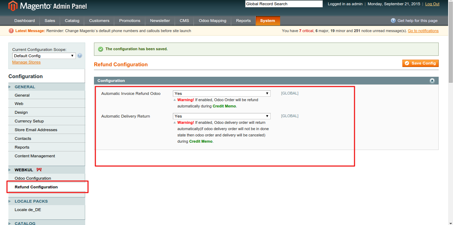The image size is (453, 225).
Task: Expand the LOCALE PACKS sidebar group
Action: 46,201
